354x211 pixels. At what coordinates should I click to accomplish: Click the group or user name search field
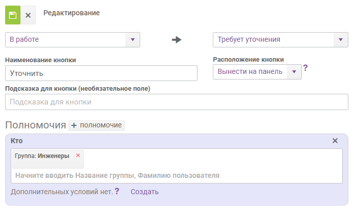point(176,175)
